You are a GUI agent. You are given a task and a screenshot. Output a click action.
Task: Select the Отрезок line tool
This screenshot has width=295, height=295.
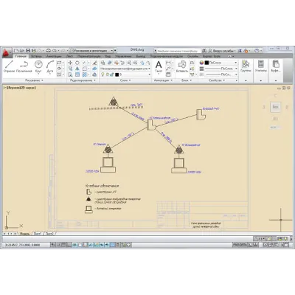click(9, 66)
